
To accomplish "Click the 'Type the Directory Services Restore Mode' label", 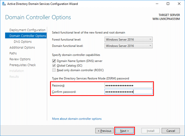I will (91, 78).
